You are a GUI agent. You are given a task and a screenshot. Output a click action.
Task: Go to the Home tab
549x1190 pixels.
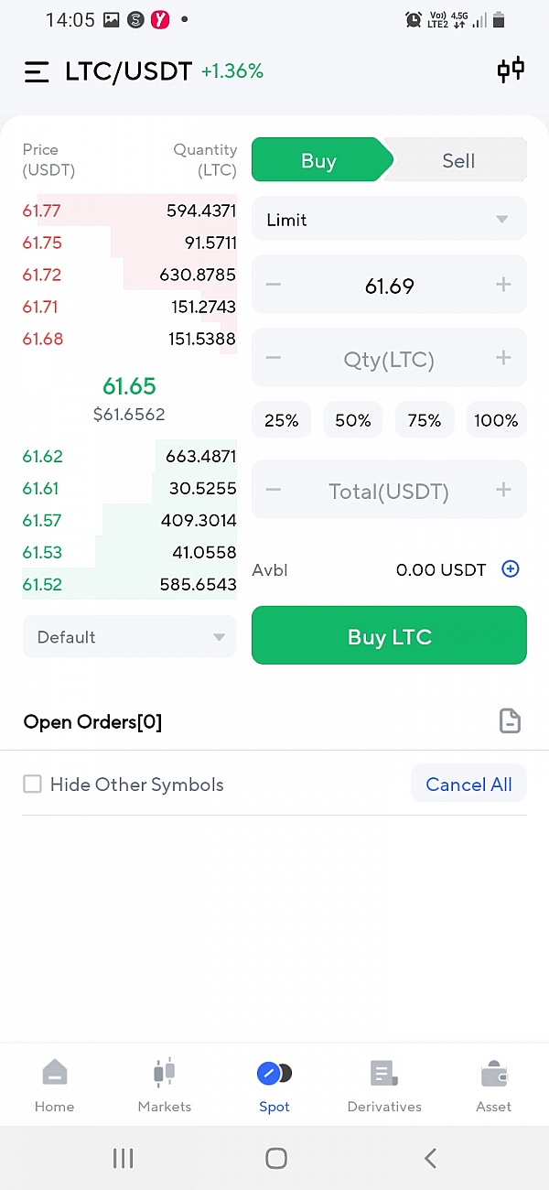(55, 1087)
